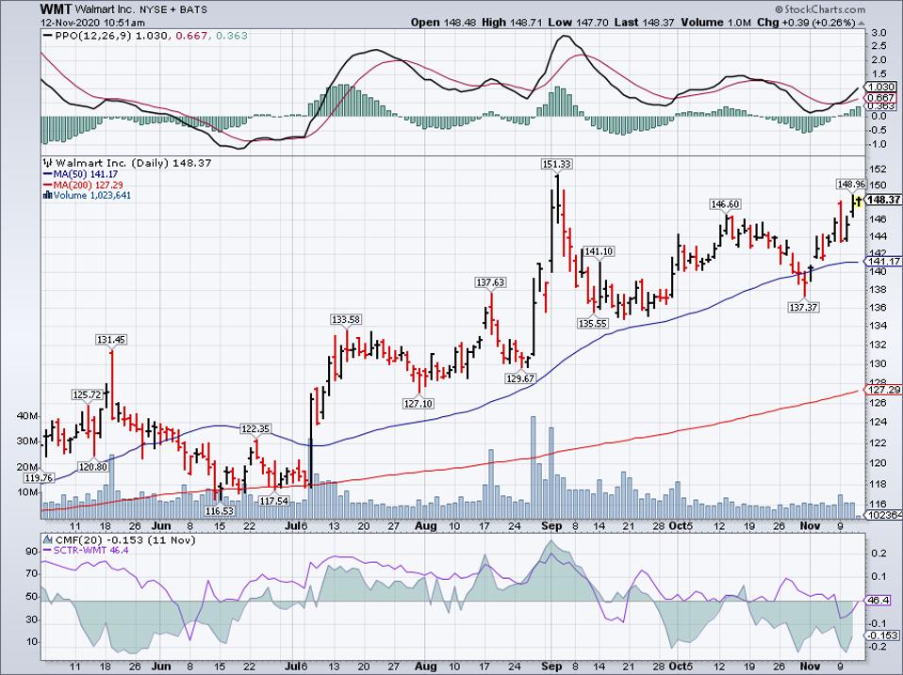Click the last price tag 148.37 on the axis

click(x=883, y=201)
